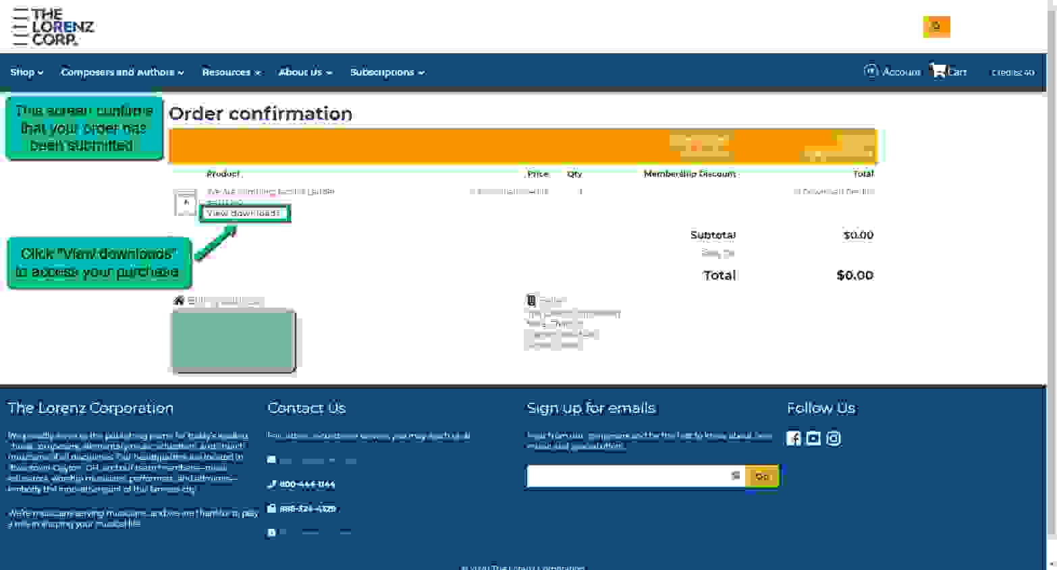Viewport: 1057px width, 570px height.
Task: Visit the Lorenz YouTube channel
Action: pos(813,438)
